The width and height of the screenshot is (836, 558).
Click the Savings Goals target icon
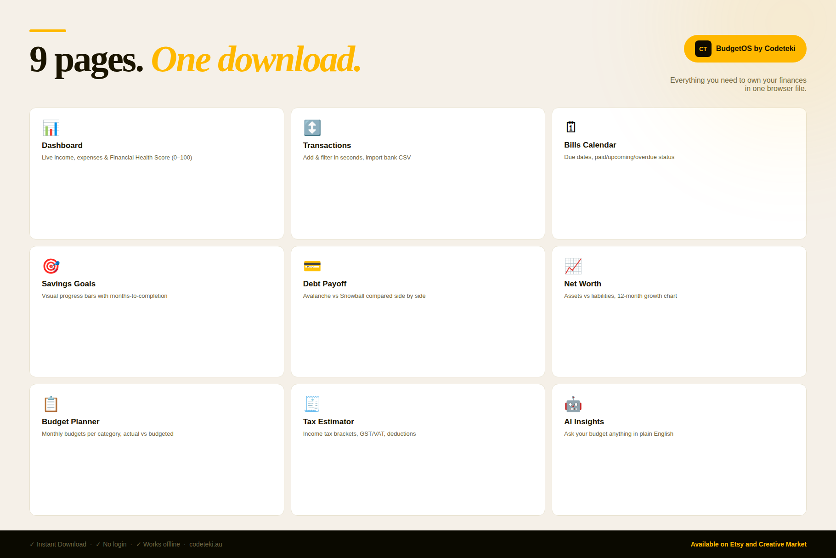pos(51,266)
